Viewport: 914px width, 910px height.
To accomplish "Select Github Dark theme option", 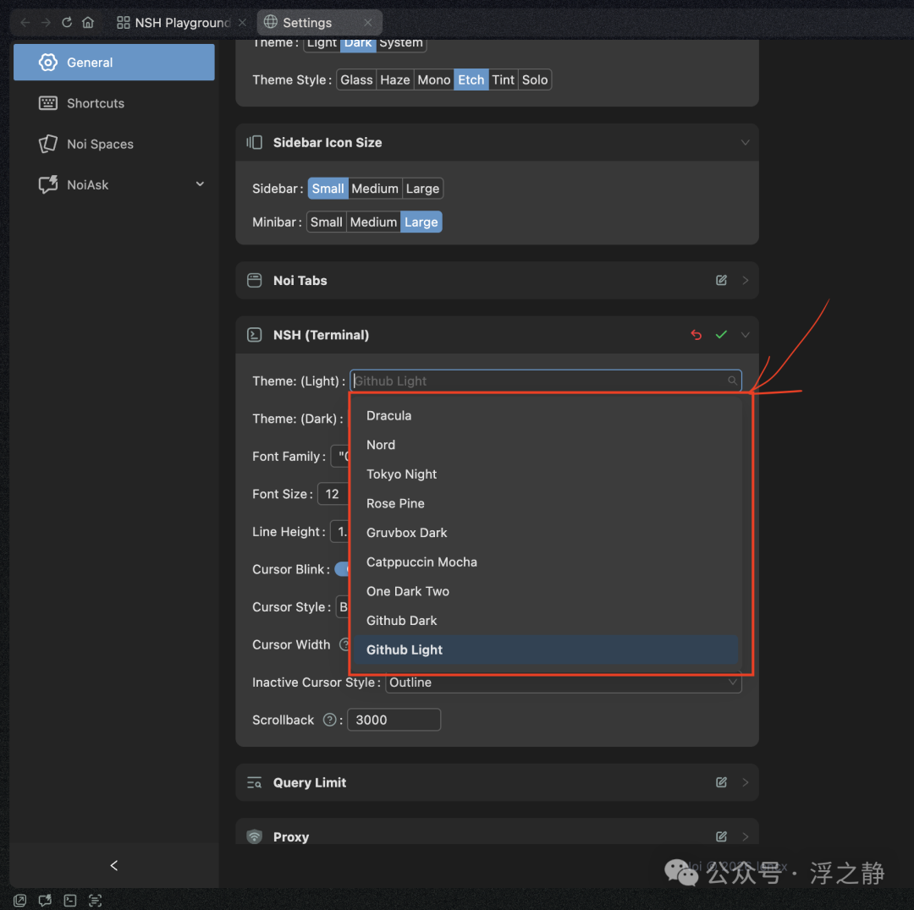I will click(x=546, y=621).
